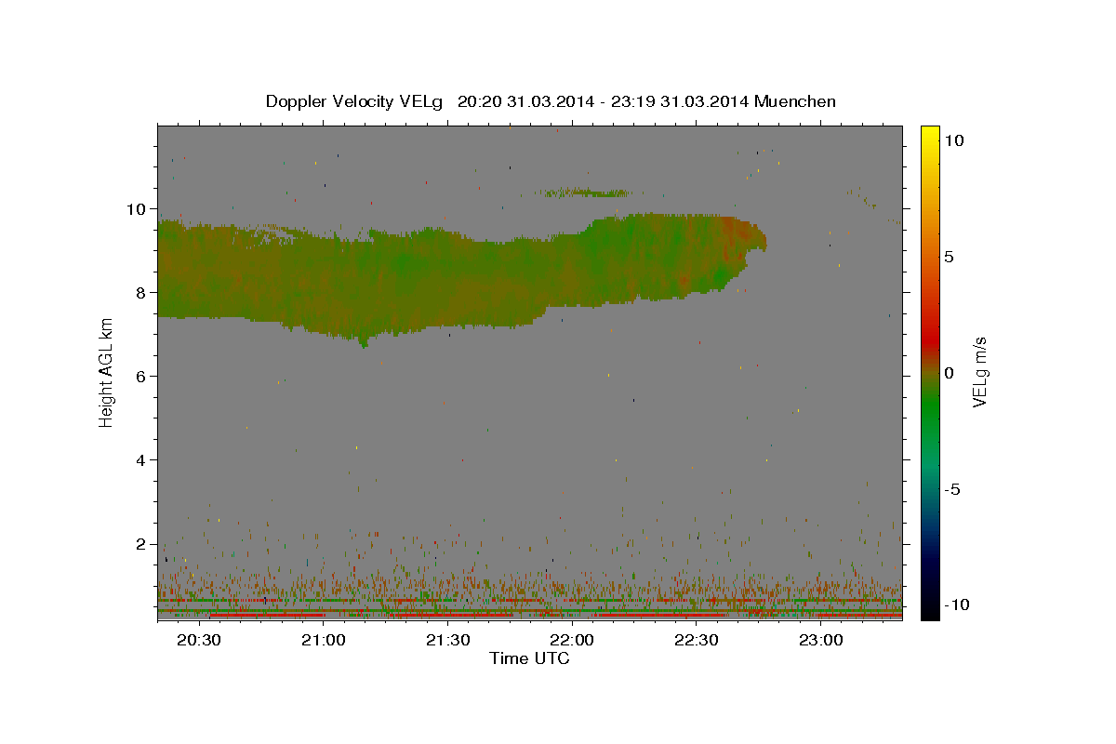Click the plot title Doppler Velocity VELg
Viewport: 1116px width, 744px height.
tap(355, 101)
